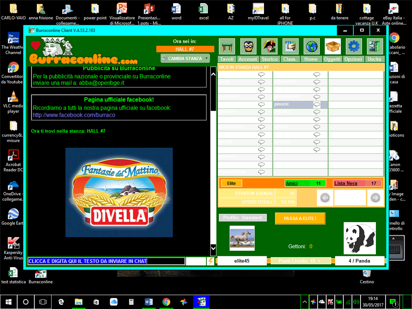The height and width of the screenshot is (309, 412).
Task: Open the Tavoli table icon
Action: click(x=227, y=47)
